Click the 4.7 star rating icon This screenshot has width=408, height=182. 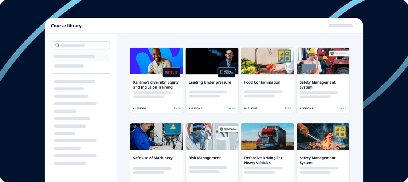(174, 108)
